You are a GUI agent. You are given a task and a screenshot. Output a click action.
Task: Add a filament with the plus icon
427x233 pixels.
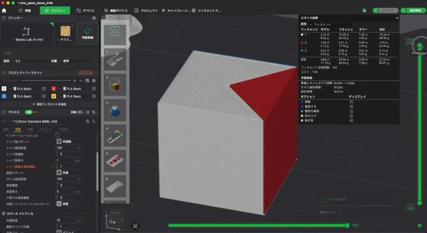coord(75,81)
